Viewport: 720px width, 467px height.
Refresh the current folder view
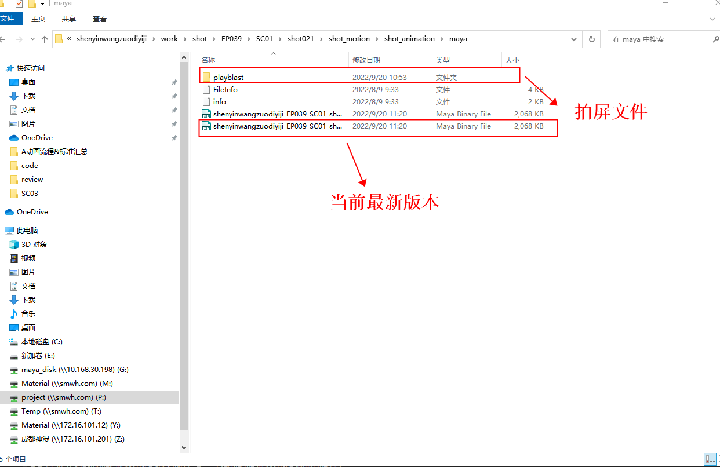(x=591, y=39)
